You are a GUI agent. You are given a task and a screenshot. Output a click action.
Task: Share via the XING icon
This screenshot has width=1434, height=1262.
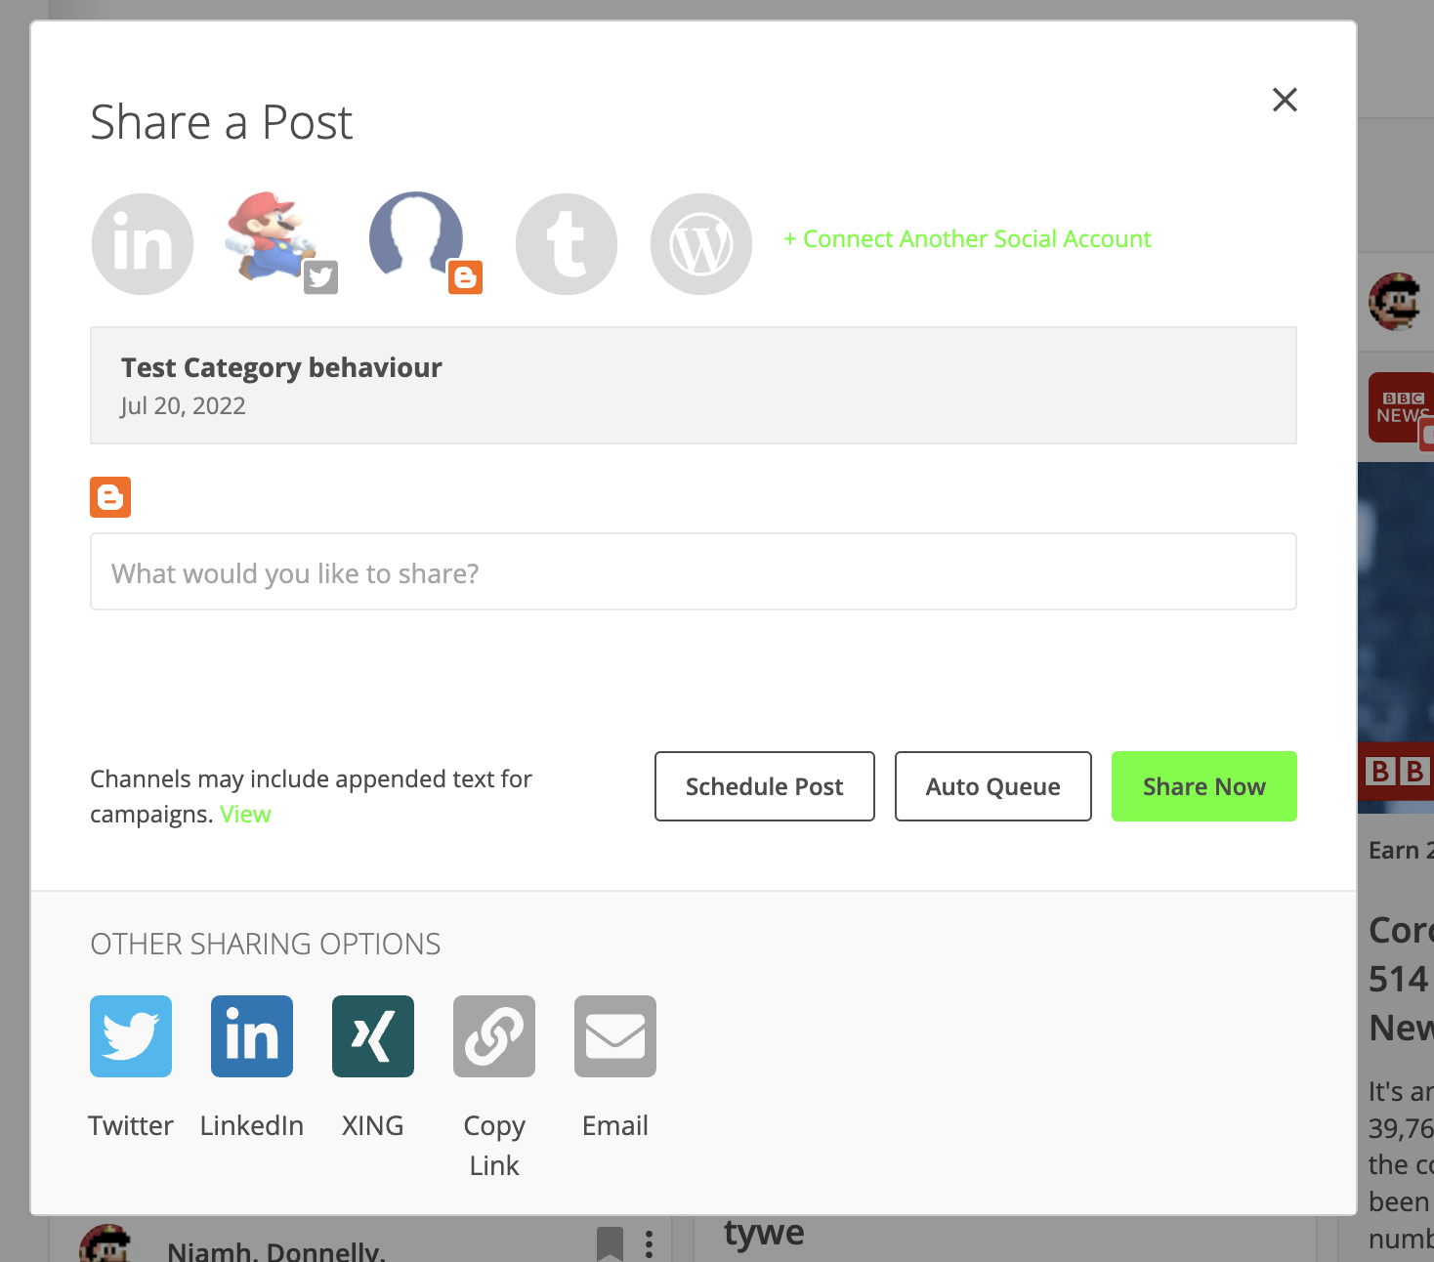tap(373, 1036)
